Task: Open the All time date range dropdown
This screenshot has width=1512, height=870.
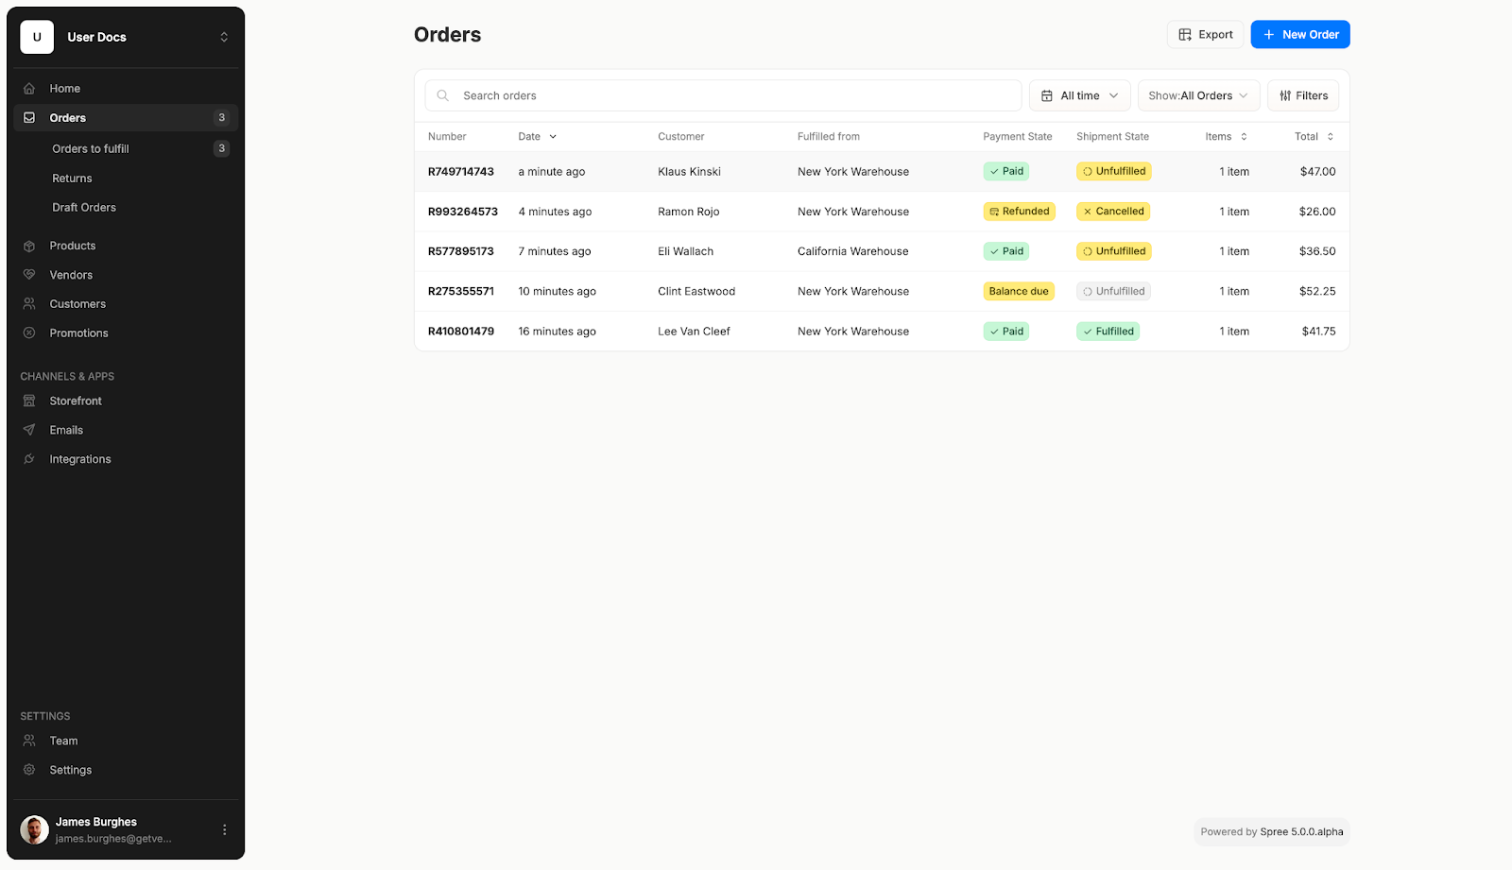Action: tap(1080, 95)
